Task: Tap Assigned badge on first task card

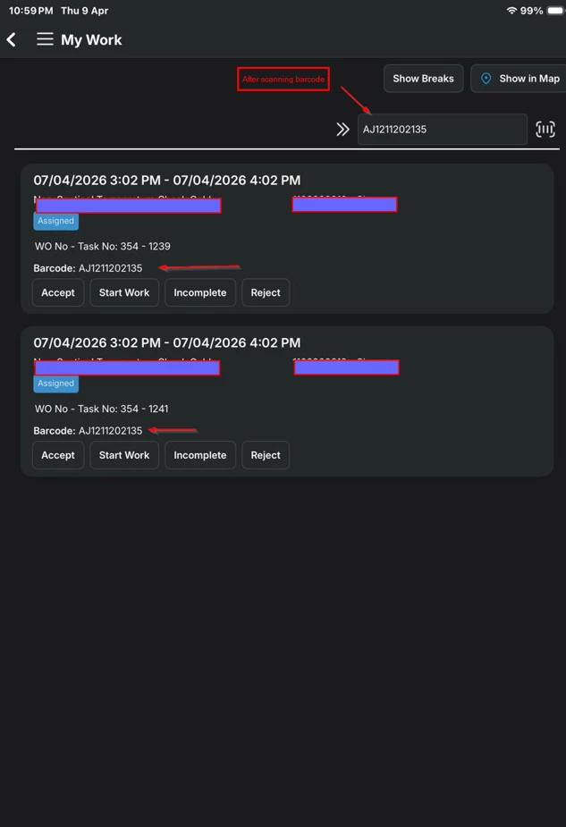Action: [x=55, y=221]
